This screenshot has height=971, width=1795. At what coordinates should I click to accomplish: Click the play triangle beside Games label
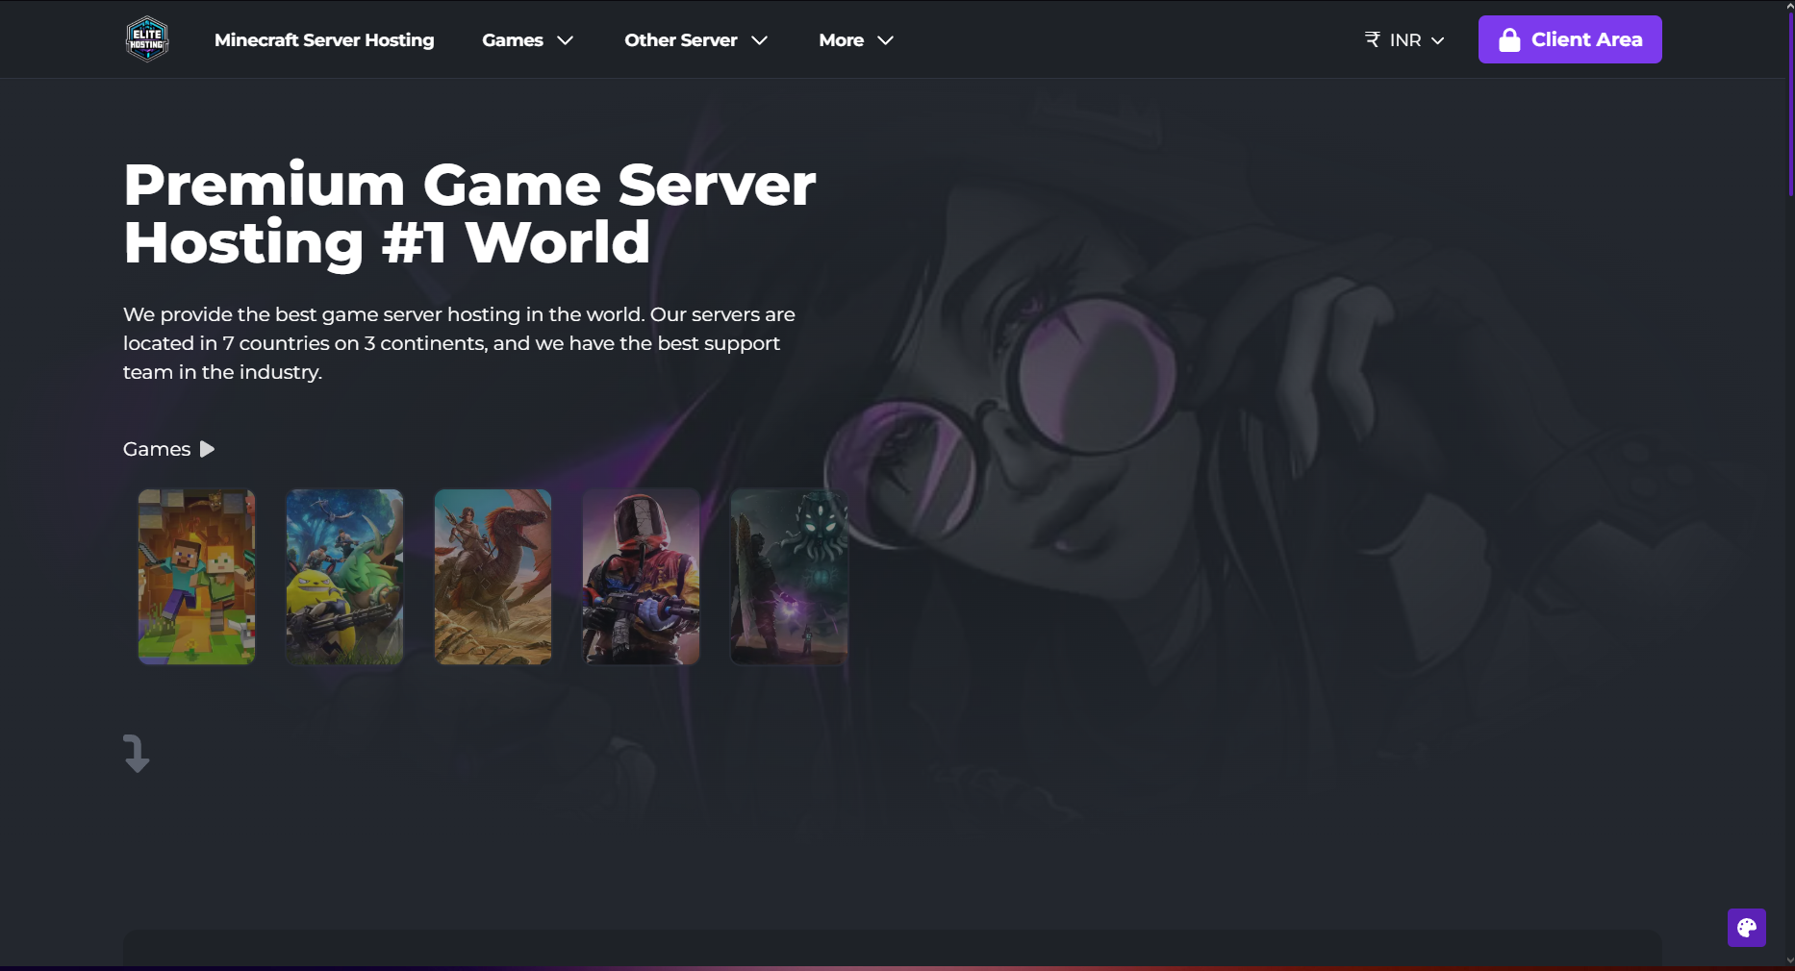point(207,449)
